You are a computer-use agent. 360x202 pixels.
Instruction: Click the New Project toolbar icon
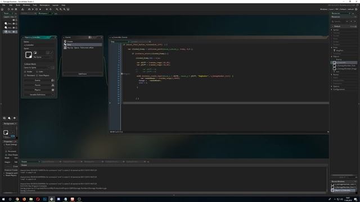click(x=9, y=10)
